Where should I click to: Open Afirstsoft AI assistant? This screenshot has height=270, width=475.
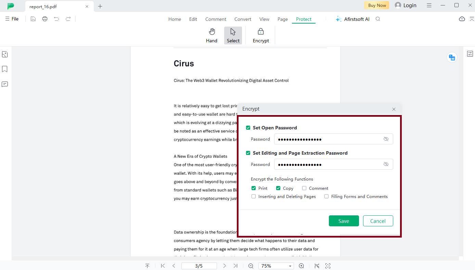[x=352, y=19]
